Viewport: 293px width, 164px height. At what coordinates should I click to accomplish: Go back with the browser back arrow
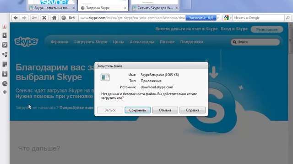[x=16, y=18]
